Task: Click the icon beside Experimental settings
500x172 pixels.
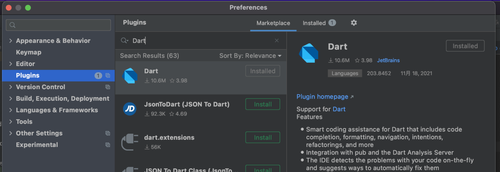Action: [x=107, y=145]
